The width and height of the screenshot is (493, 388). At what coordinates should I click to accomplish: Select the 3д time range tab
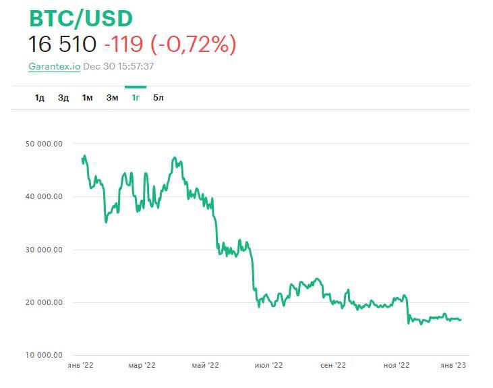(x=63, y=98)
